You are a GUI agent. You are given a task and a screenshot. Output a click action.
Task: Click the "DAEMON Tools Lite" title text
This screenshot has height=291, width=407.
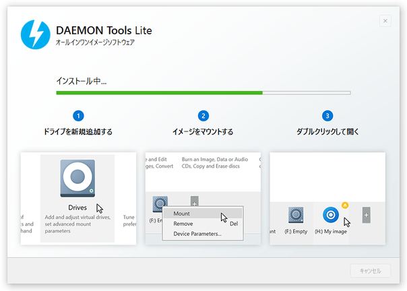point(104,30)
